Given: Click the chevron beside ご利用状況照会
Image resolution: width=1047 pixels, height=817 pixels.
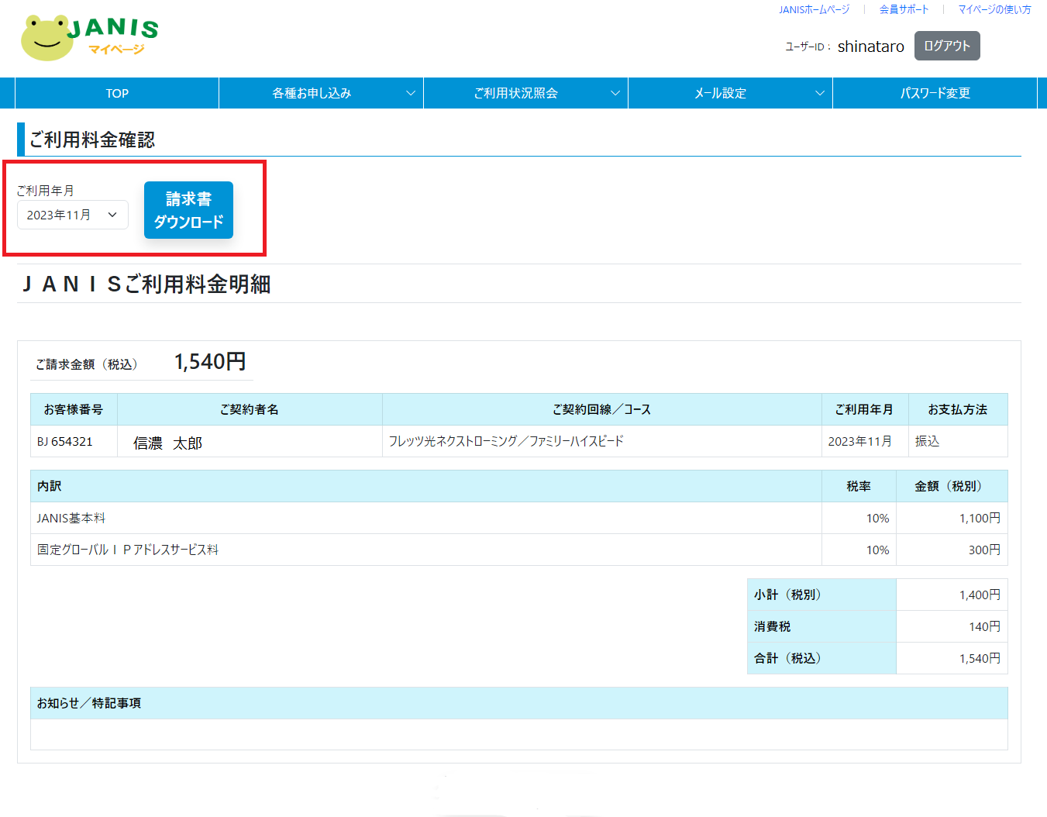Looking at the screenshot, I should [615, 93].
